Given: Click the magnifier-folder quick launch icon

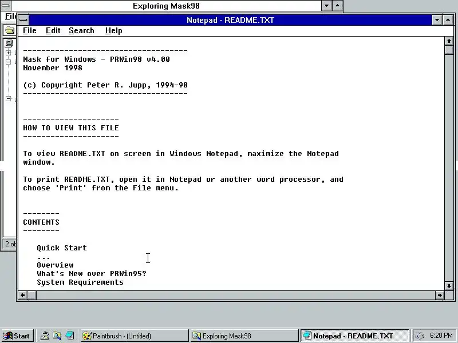Looking at the screenshot, I should click(57, 336).
